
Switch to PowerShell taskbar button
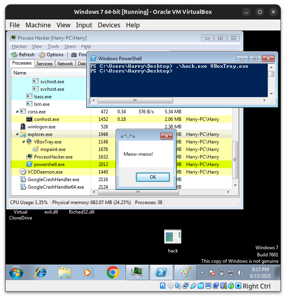(x=161, y=272)
